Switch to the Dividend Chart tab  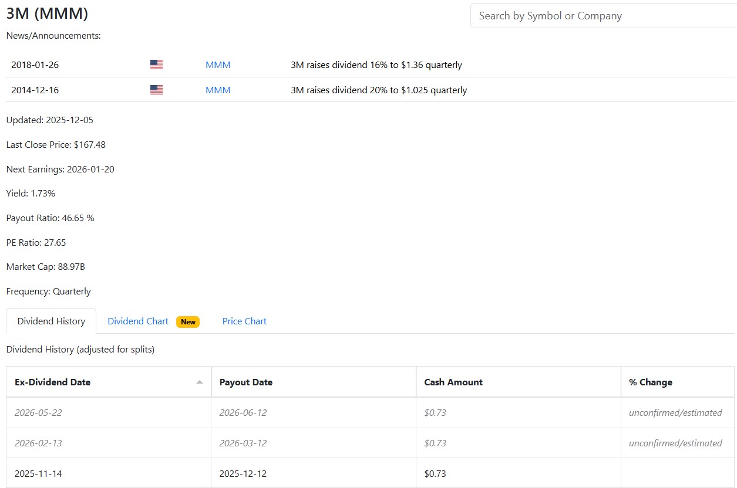pos(138,321)
